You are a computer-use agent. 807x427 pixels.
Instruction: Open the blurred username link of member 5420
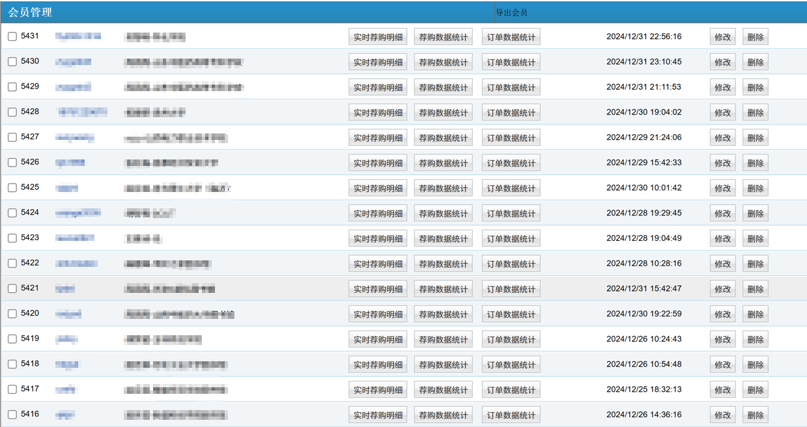[x=68, y=314]
